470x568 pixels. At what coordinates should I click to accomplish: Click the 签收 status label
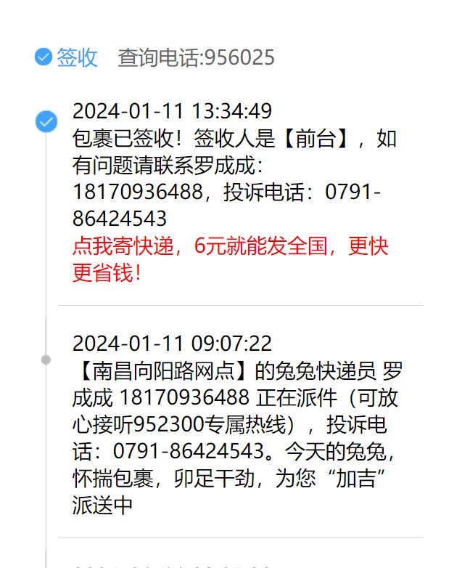click(x=77, y=57)
